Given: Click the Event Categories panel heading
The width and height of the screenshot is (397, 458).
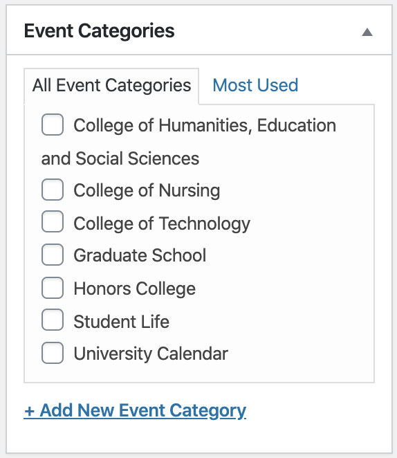Looking at the screenshot, I should click(x=100, y=31).
